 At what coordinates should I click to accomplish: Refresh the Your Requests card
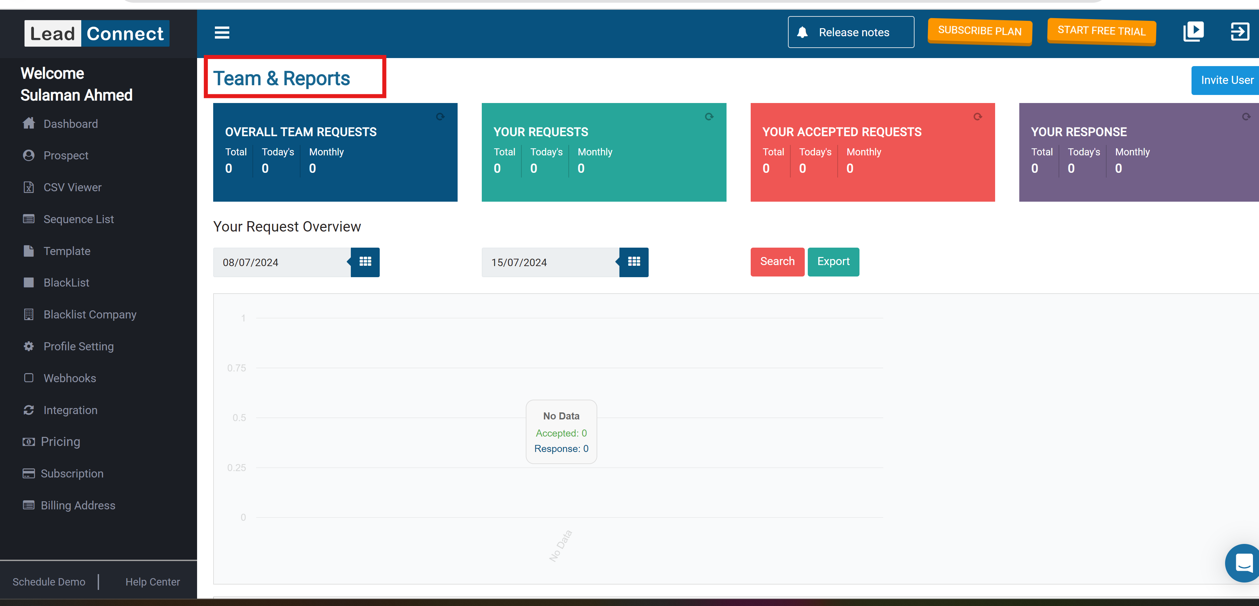coord(709,117)
